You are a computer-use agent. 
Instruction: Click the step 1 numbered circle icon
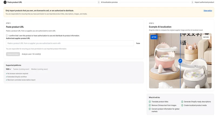[5, 2]
